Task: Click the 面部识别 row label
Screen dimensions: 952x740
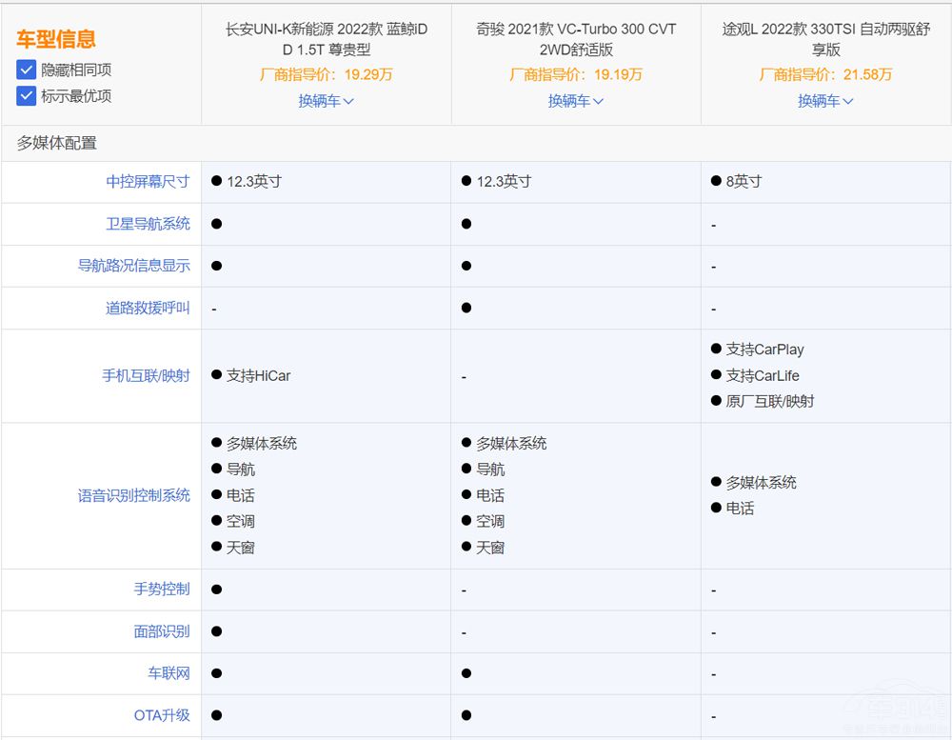Action: point(162,630)
